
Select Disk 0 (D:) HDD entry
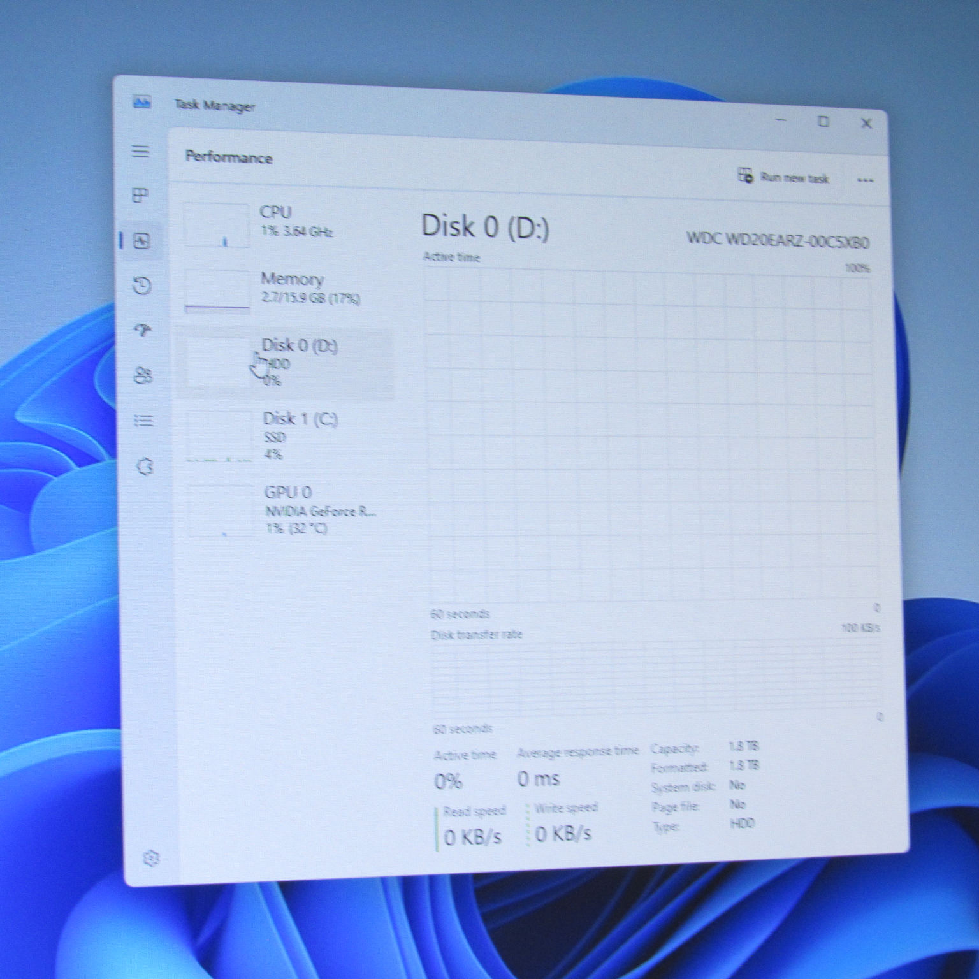tap(286, 363)
